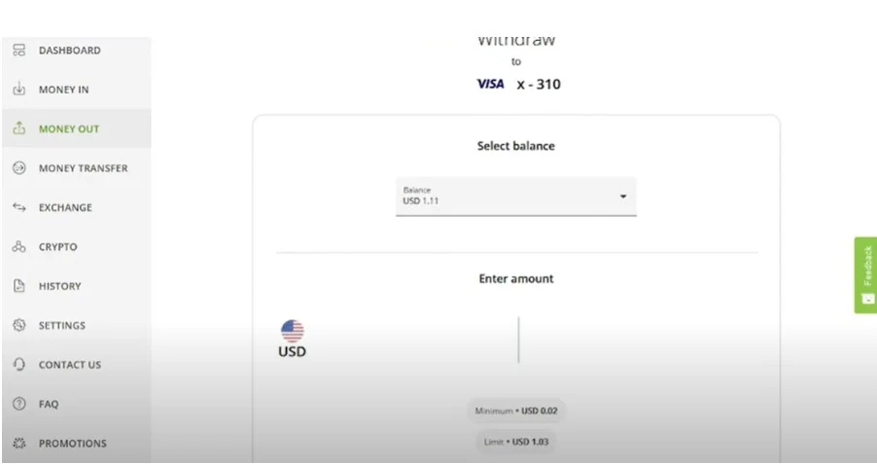Click the Dashboard sidebar icon
The width and height of the screenshot is (877, 464).
pyautogui.click(x=18, y=51)
